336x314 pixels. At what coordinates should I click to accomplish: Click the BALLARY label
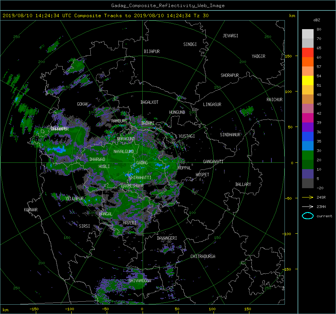click(x=243, y=184)
